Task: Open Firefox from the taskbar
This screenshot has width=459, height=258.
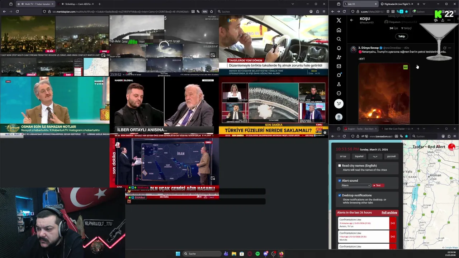Action: pos(281,254)
